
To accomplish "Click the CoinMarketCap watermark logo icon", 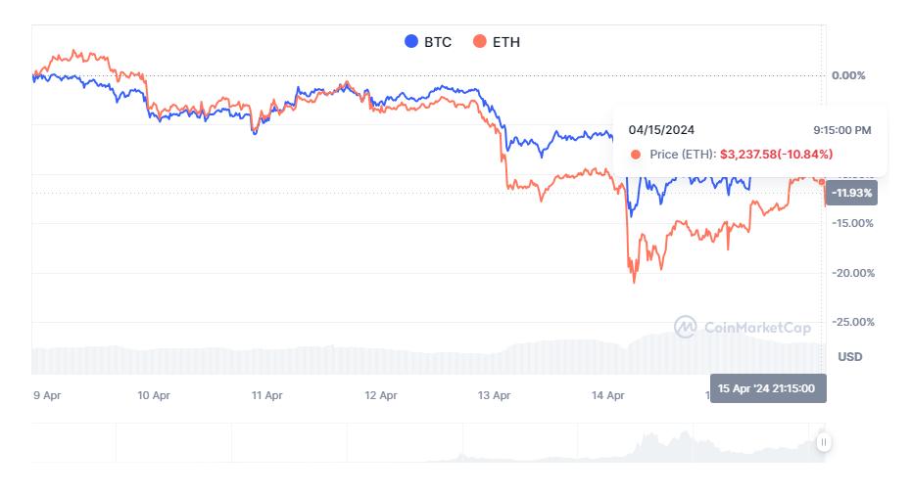I will 686,328.
